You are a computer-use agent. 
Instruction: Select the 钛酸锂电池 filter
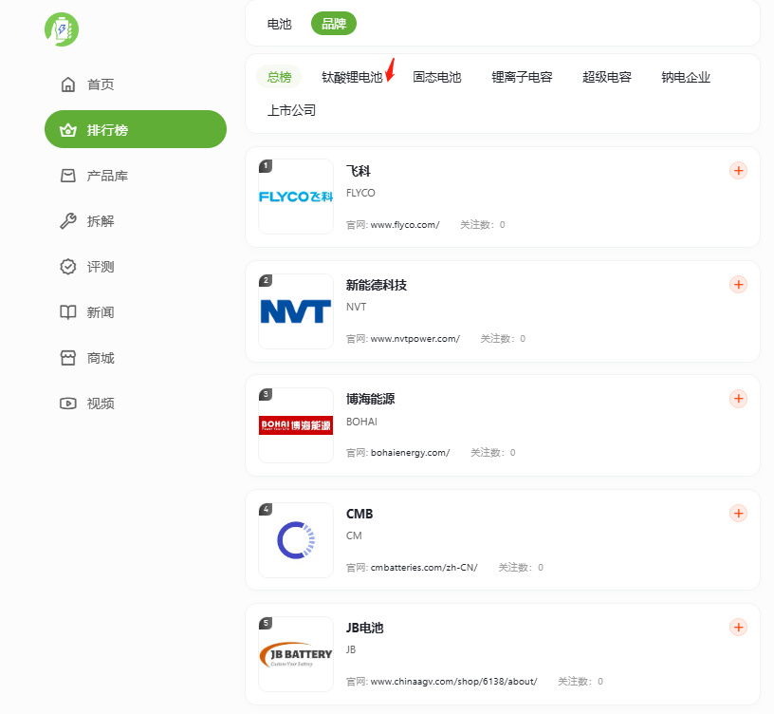click(352, 77)
